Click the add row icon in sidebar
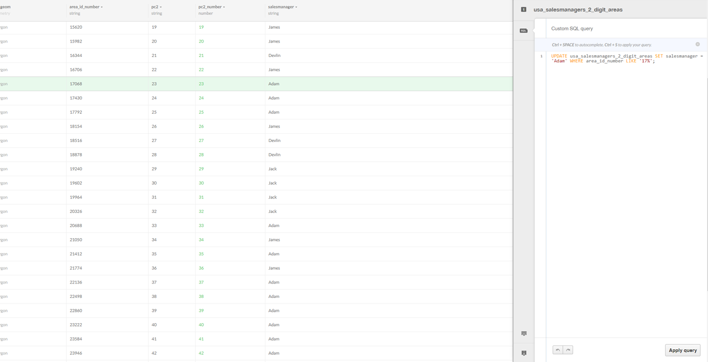 click(x=524, y=334)
